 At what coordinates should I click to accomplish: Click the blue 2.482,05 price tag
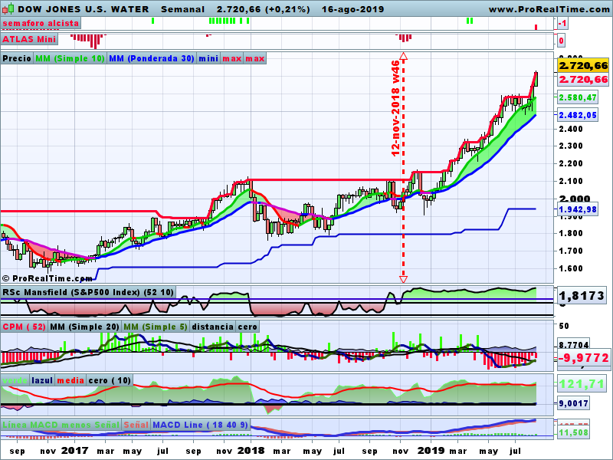pos(578,115)
